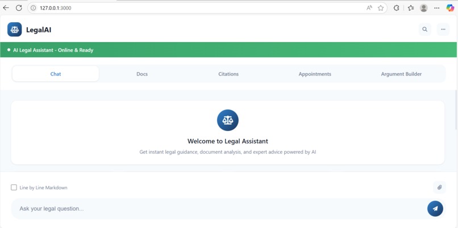Send the message with paper plane button
This screenshot has height=228, width=458.
[435, 209]
